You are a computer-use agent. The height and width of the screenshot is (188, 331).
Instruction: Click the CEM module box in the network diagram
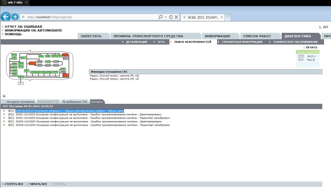(x=21, y=77)
